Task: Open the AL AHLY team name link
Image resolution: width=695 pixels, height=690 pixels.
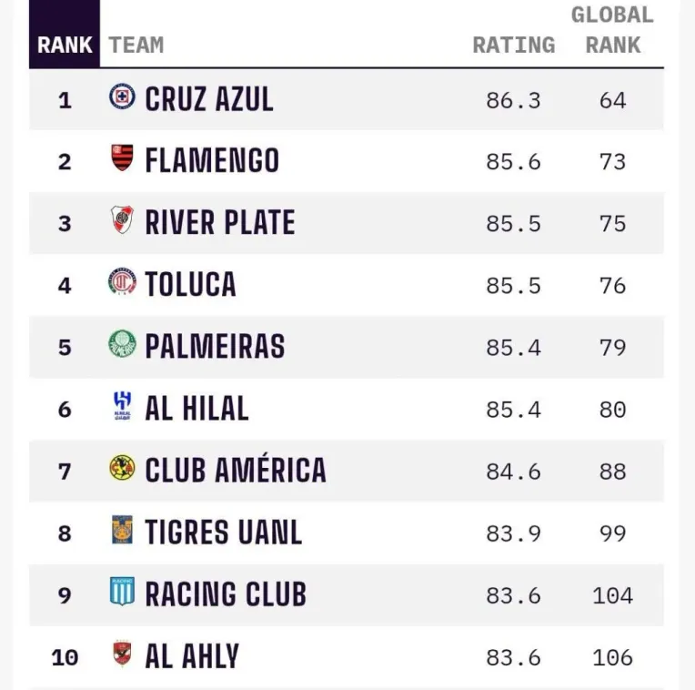Action: 192,656
